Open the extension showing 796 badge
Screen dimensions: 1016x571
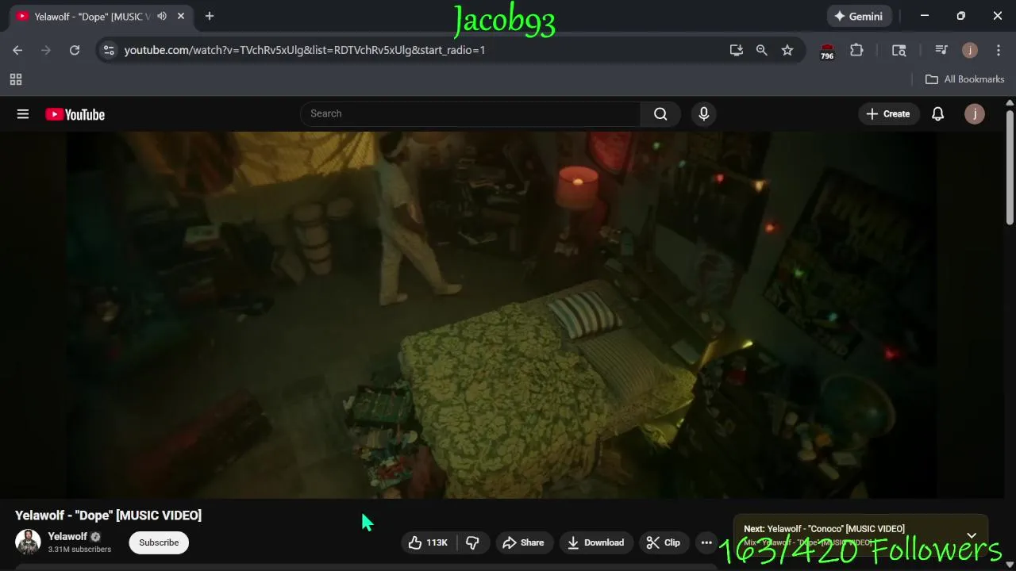(x=827, y=51)
